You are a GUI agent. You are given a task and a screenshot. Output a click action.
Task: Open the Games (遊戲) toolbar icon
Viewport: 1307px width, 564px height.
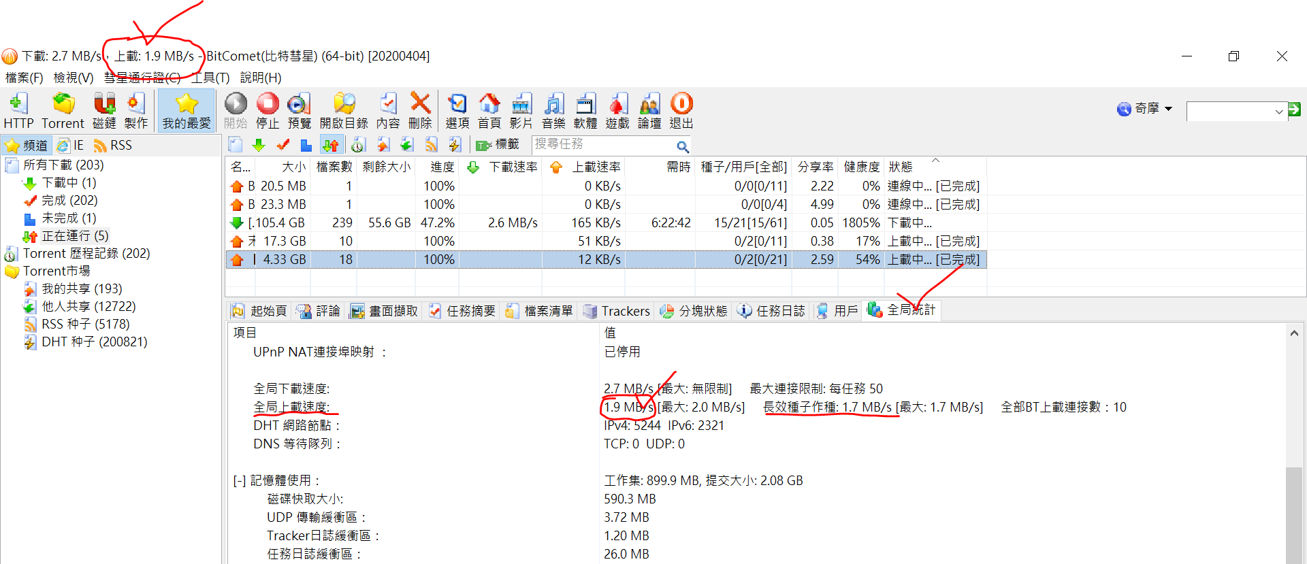pos(617,110)
